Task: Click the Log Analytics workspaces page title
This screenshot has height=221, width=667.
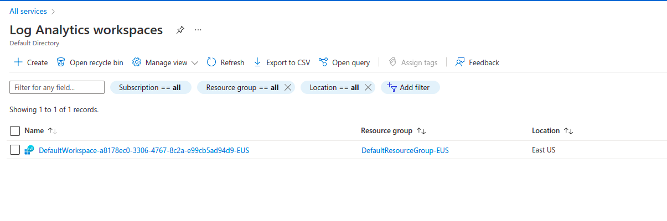Action: point(86,30)
